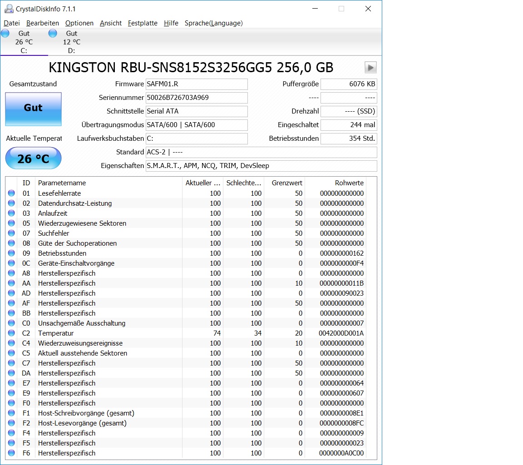This screenshot has width=523, height=465.
Task: Click the Standard ACS-2 field
Action: pos(261,152)
